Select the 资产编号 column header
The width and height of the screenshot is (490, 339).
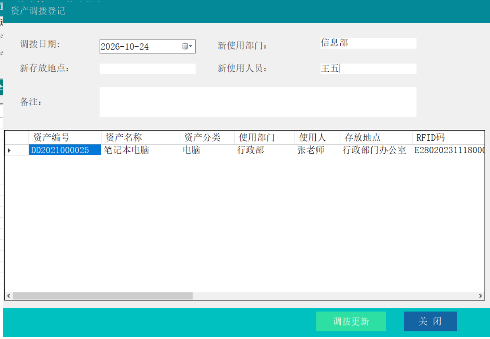(65, 138)
